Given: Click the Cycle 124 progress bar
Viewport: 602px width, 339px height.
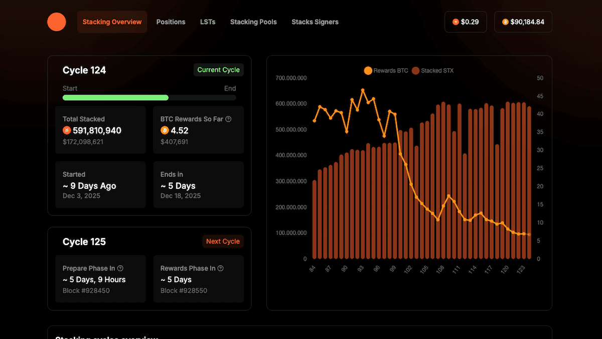Looking at the screenshot, I should [x=149, y=97].
